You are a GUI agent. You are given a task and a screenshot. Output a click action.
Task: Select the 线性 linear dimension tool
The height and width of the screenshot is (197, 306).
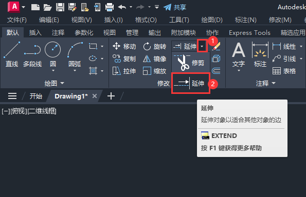284,46
